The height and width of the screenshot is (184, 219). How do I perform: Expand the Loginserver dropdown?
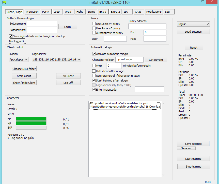click(57, 59)
